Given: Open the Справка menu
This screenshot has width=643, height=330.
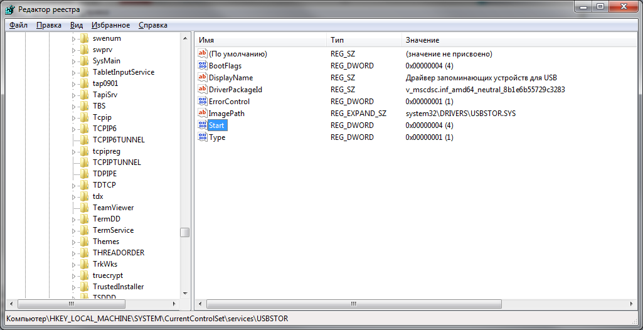Looking at the screenshot, I should 153,25.
